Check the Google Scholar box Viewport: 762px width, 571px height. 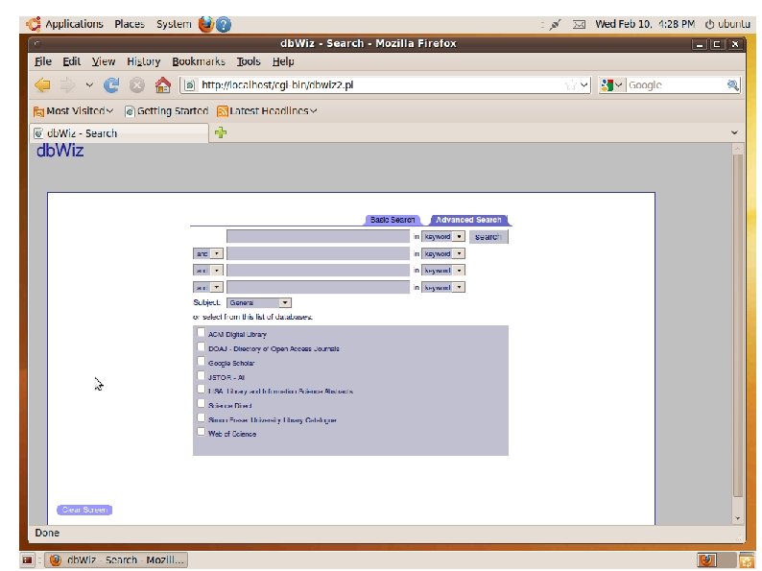click(x=201, y=361)
